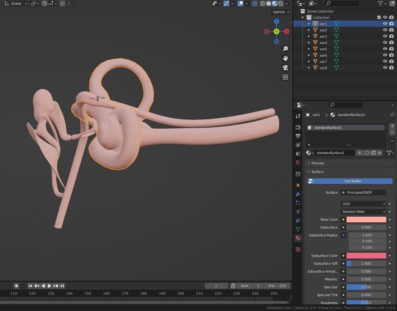Open the Particles properties tab

298,203
